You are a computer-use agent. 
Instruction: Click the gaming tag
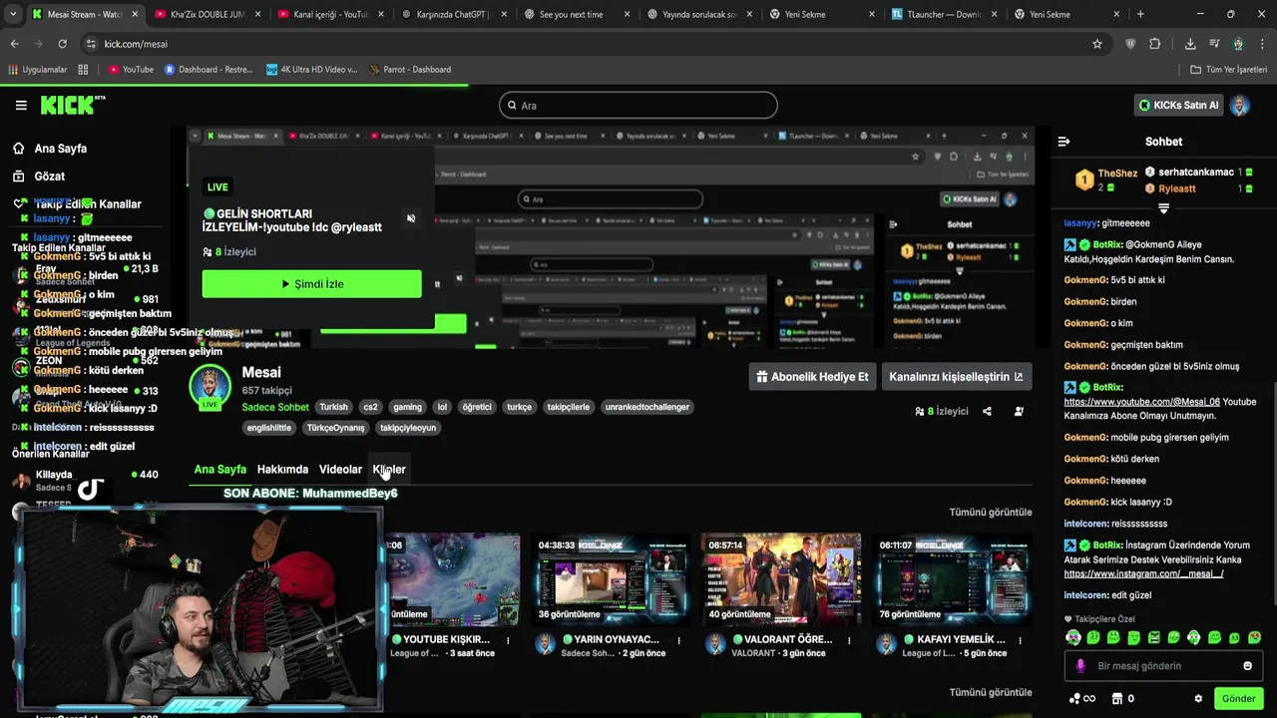(407, 407)
